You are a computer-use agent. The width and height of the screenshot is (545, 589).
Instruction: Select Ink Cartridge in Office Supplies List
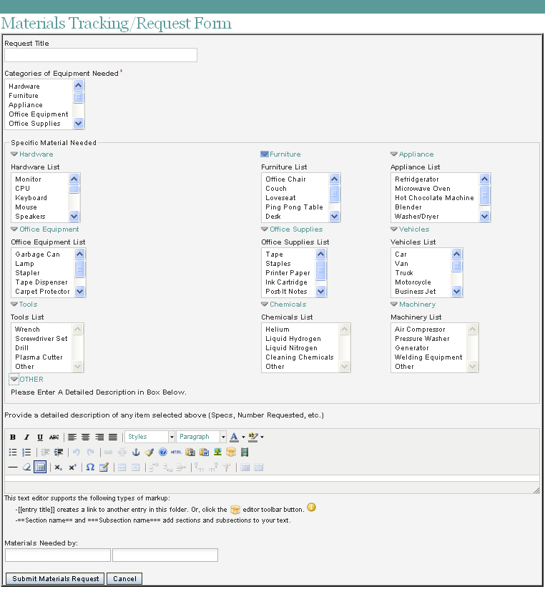coord(288,282)
